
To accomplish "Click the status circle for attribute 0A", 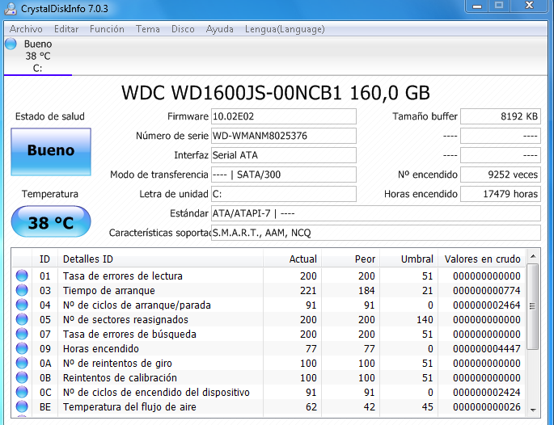I will (22, 363).
